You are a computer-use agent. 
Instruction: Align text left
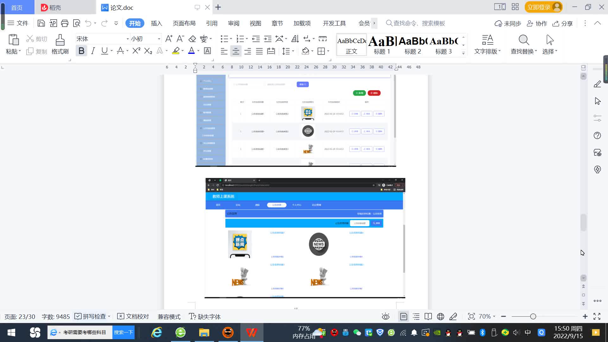[224, 51]
